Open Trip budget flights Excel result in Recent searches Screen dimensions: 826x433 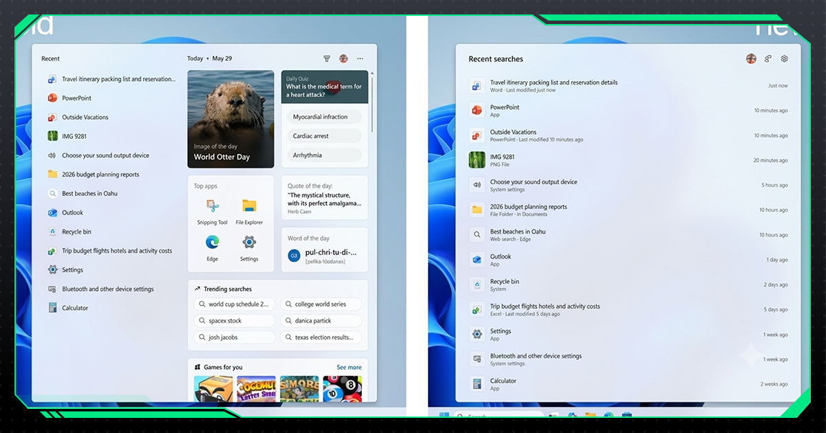coord(628,310)
